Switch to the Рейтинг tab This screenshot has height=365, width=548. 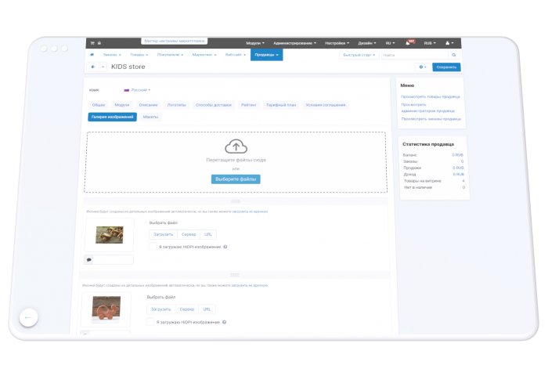coord(248,105)
